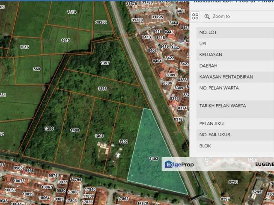
Task: Click lot 8393 label on map
Action: click(x=174, y=99)
